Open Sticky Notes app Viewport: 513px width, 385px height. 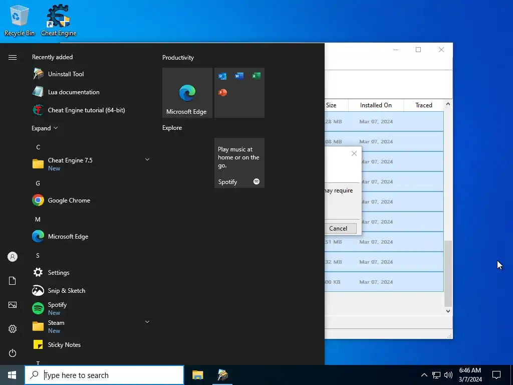pos(91,344)
